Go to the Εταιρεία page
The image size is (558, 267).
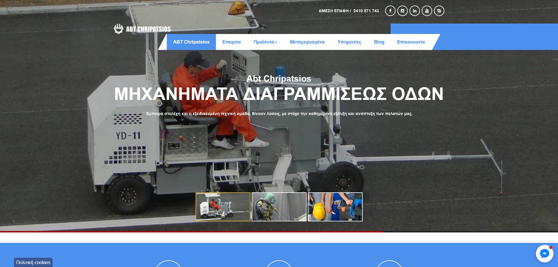point(231,42)
